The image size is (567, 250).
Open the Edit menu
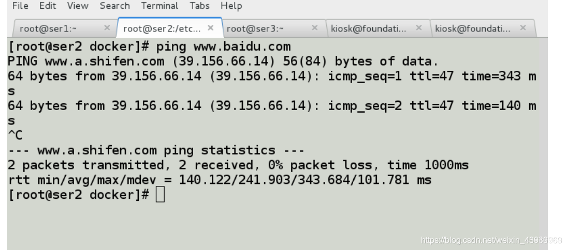pos(48,6)
